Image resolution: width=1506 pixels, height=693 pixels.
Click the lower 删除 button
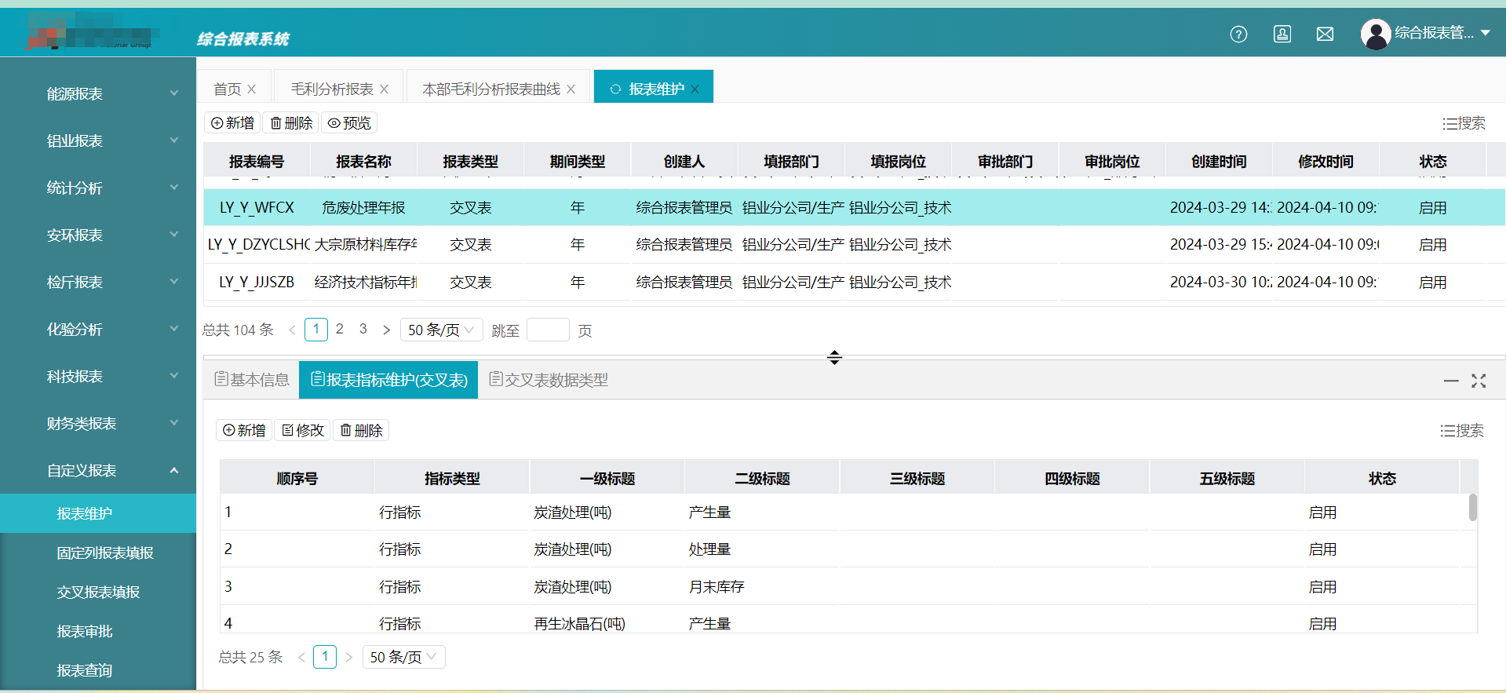click(x=361, y=430)
